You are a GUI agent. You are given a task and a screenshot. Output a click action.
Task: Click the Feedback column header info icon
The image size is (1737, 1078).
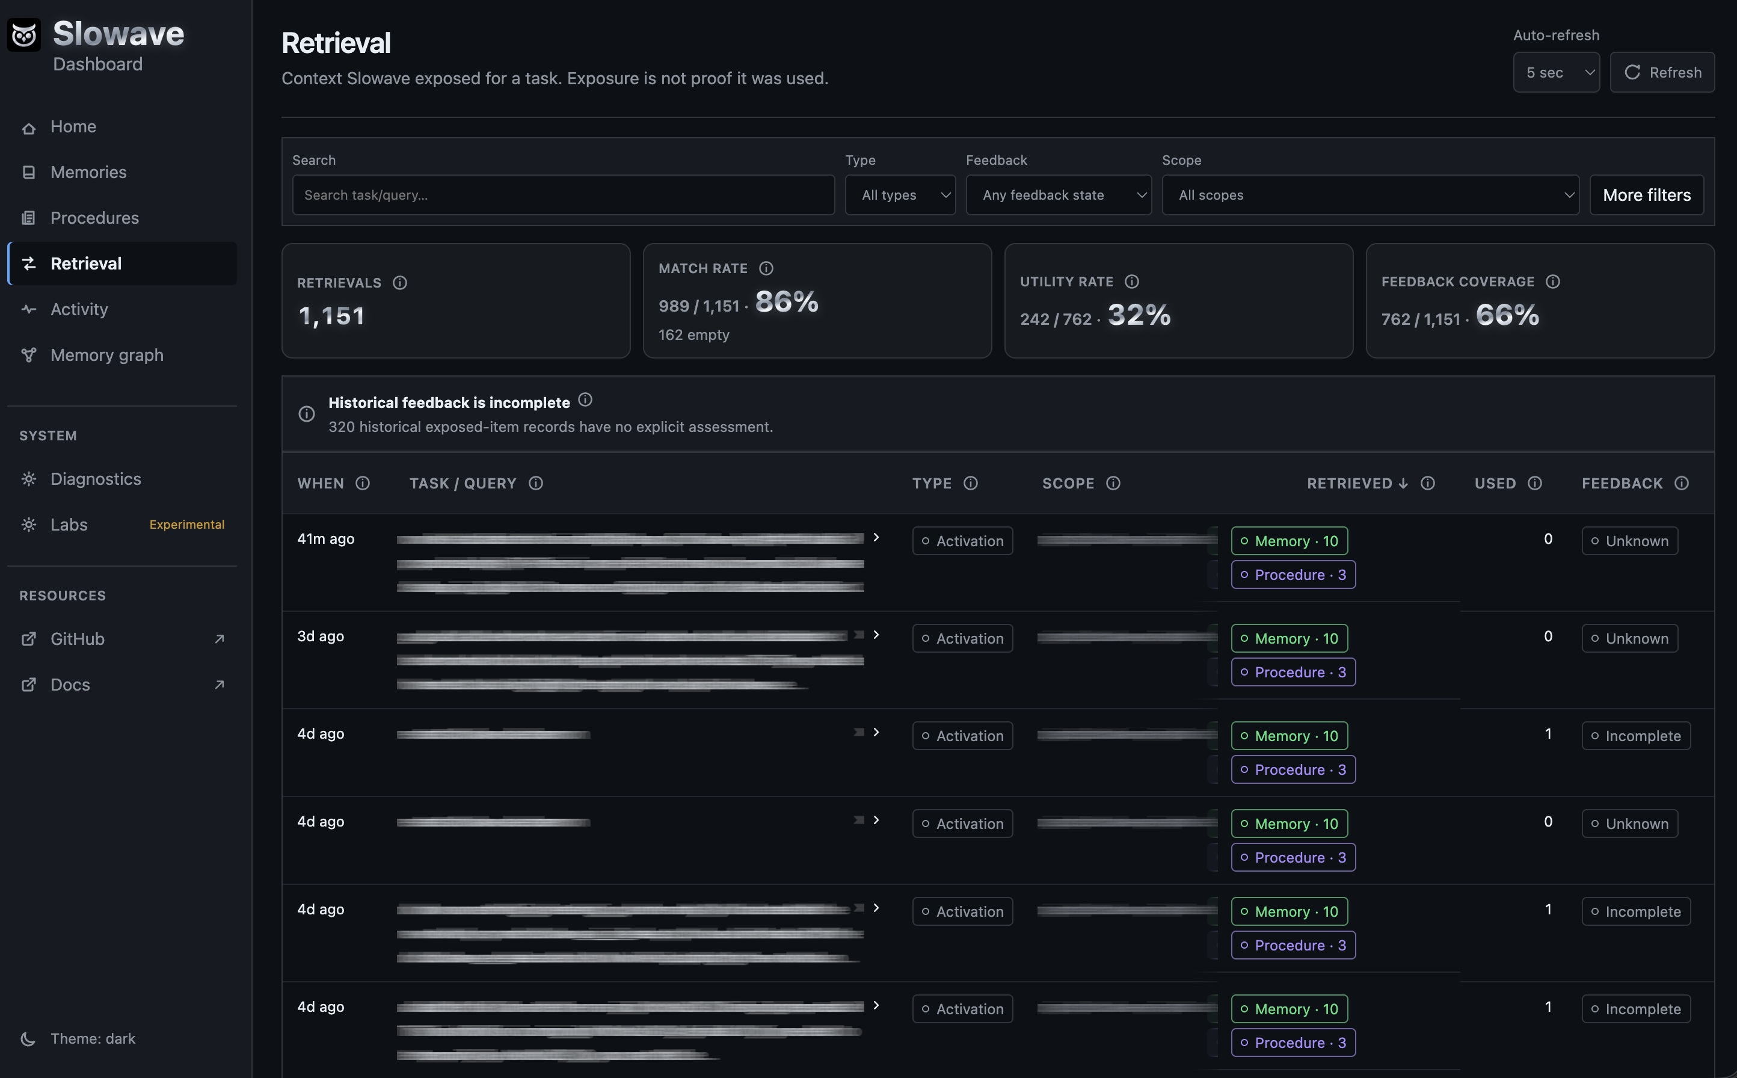pos(1682,482)
